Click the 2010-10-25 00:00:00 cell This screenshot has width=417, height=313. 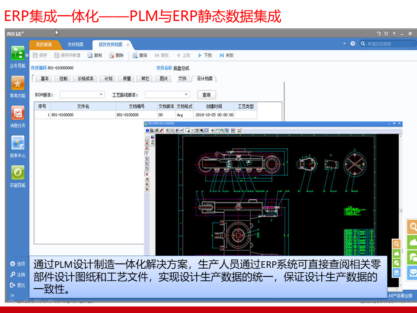(214, 115)
